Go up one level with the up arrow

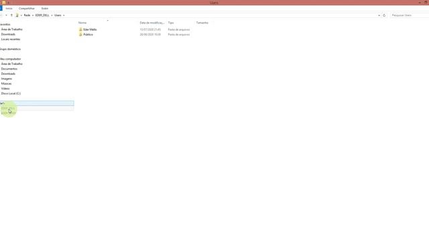point(11,15)
